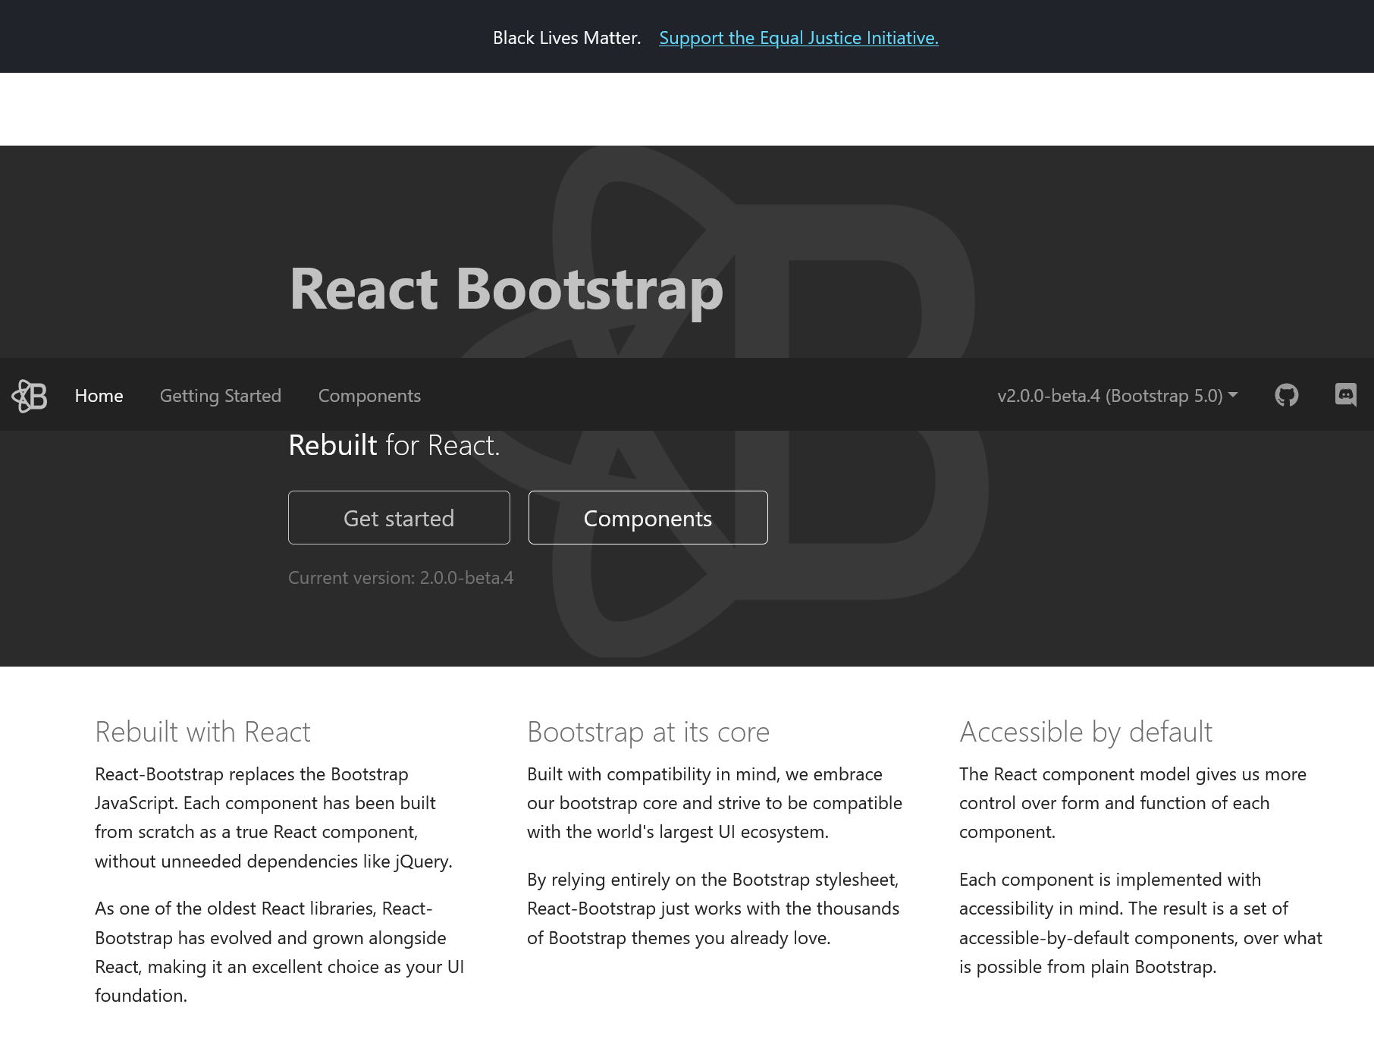This screenshot has width=1374, height=1045.
Task: Select the Discord community icon at far right
Action: (1347, 395)
